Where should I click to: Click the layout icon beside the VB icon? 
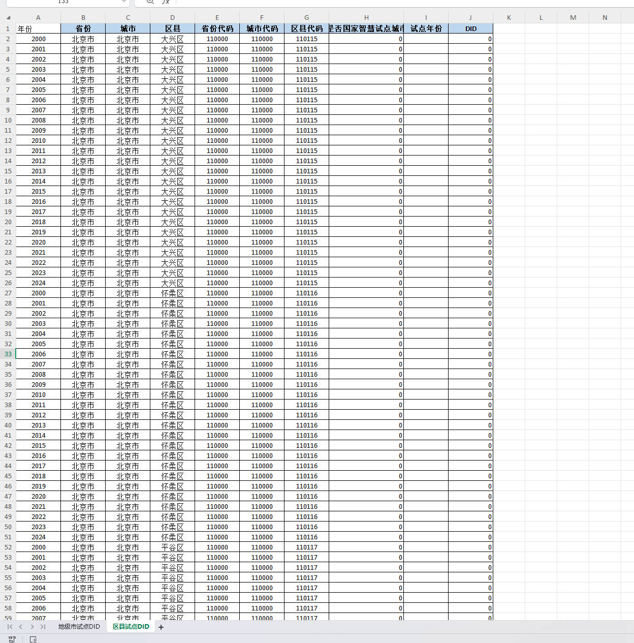tap(33, 639)
